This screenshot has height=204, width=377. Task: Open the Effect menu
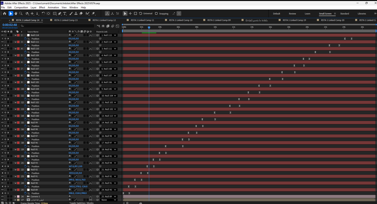(42, 7)
